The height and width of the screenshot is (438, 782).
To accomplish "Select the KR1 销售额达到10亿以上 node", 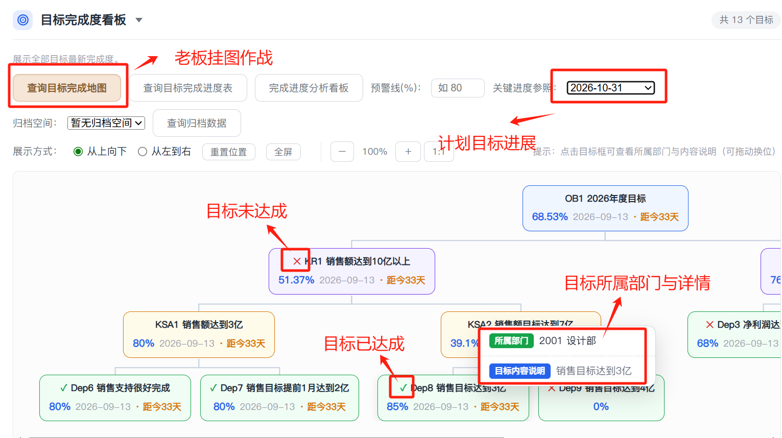I will pyautogui.click(x=352, y=272).
